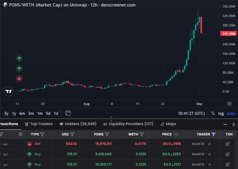Open the Maps tab
The height and width of the screenshot is (169, 238).
click(x=168, y=124)
